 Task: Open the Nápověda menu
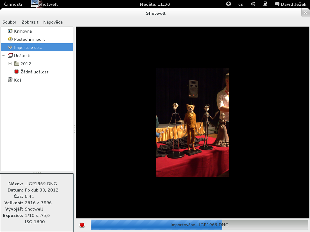(x=53, y=22)
